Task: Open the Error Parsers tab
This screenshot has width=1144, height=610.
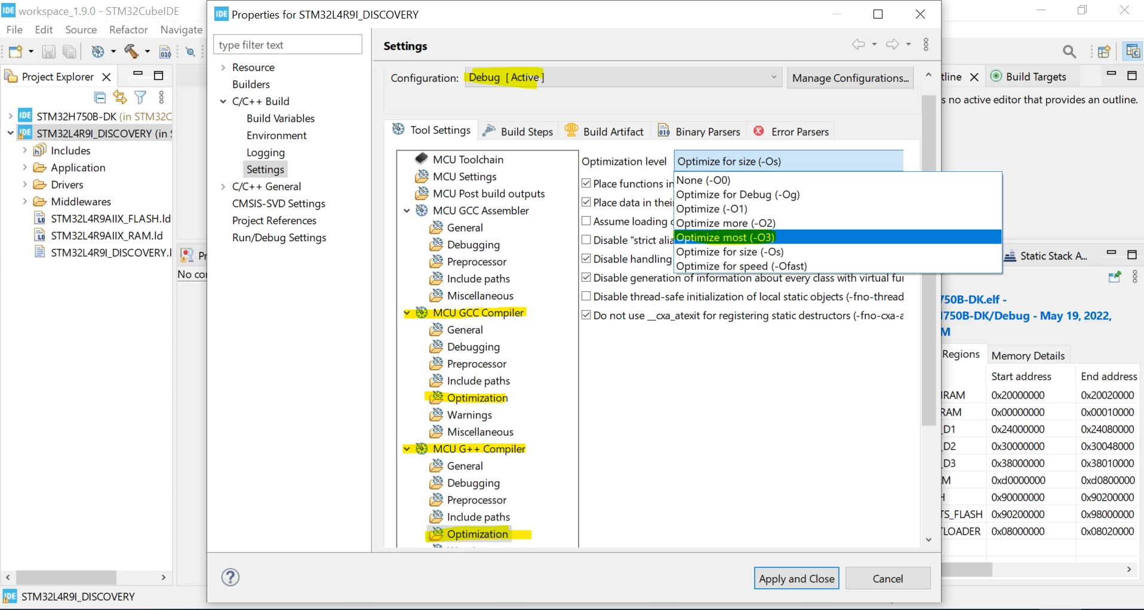Action: pyautogui.click(x=791, y=131)
